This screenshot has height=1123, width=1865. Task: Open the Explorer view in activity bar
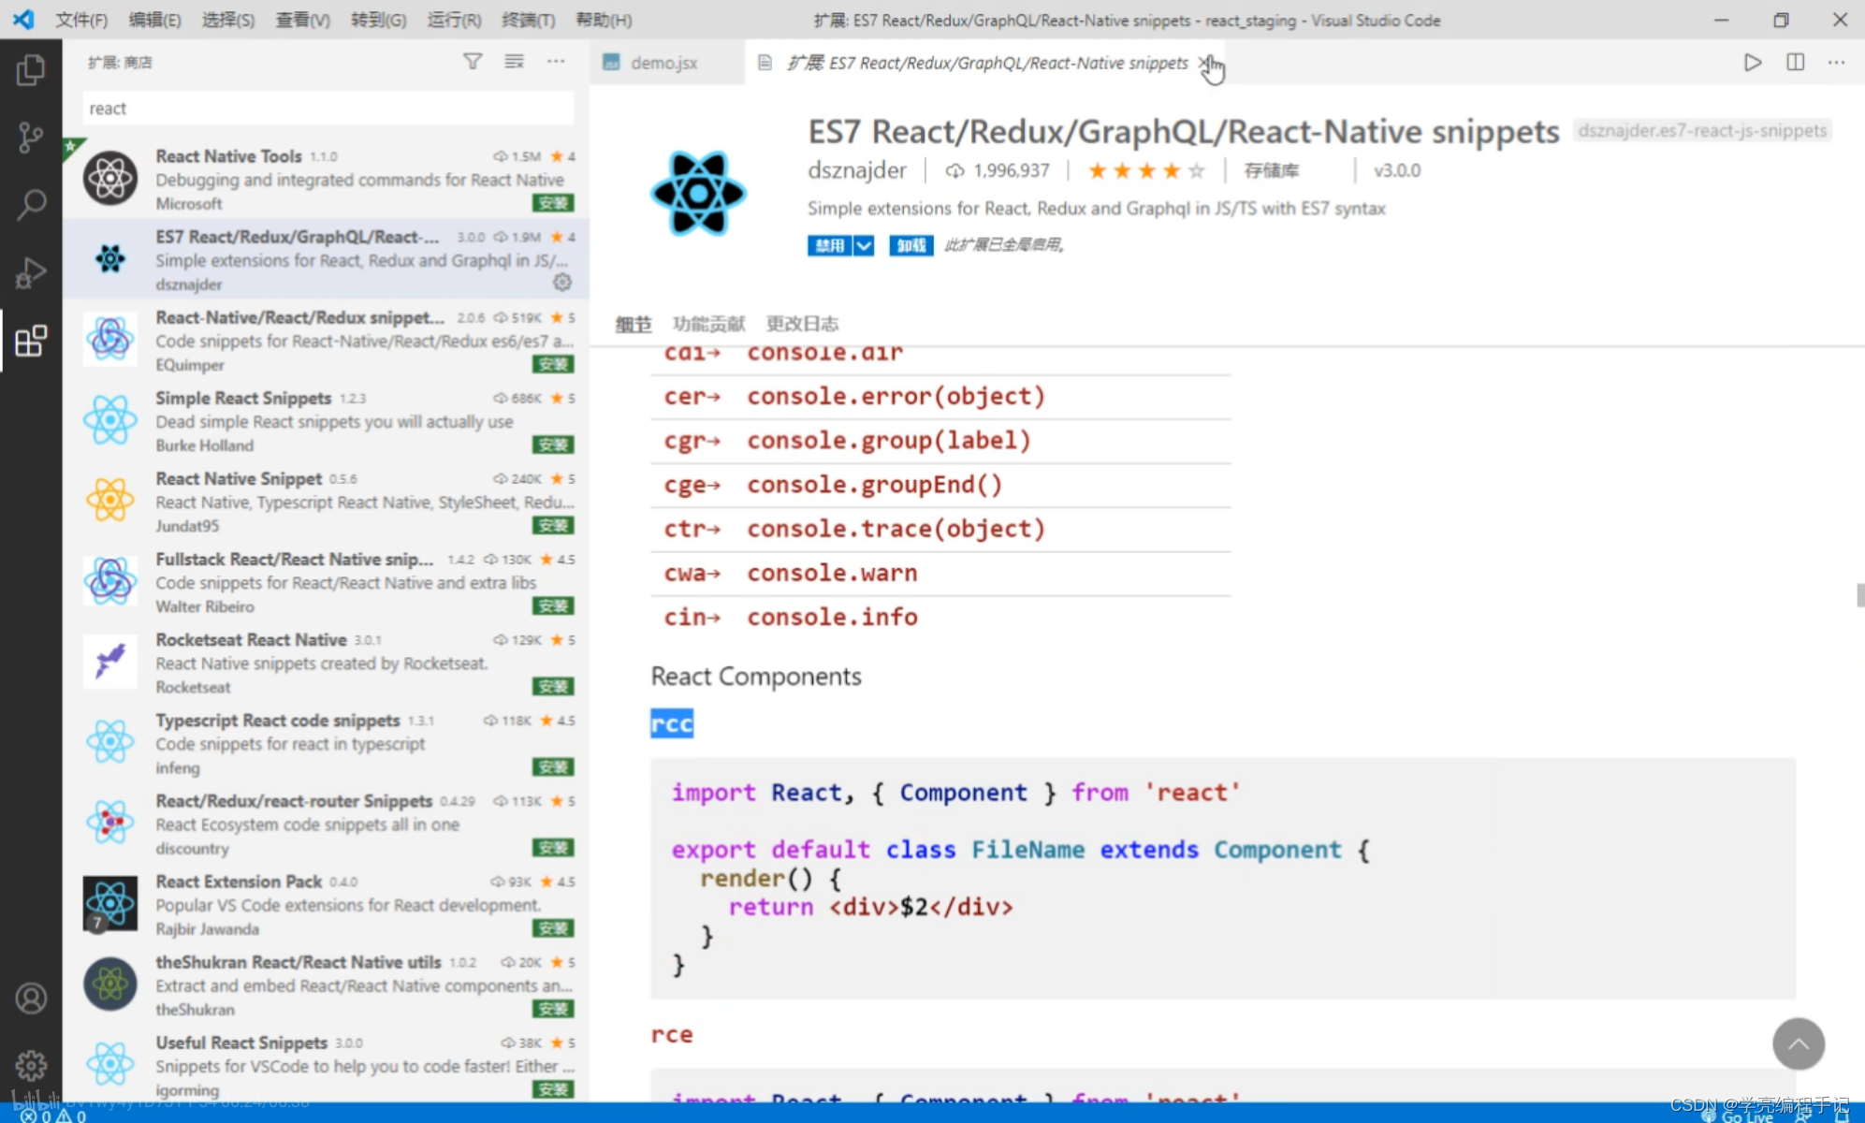(30, 70)
